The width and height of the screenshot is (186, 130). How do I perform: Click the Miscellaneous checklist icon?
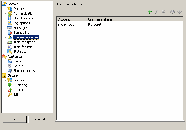[10, 18]
